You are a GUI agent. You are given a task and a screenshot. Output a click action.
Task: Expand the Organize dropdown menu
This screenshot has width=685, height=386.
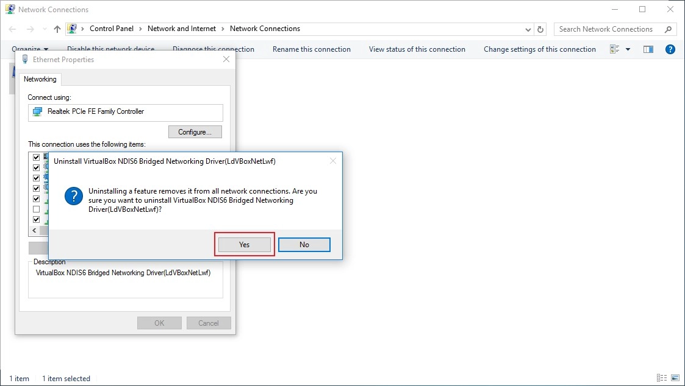click(x=30, y=49)
